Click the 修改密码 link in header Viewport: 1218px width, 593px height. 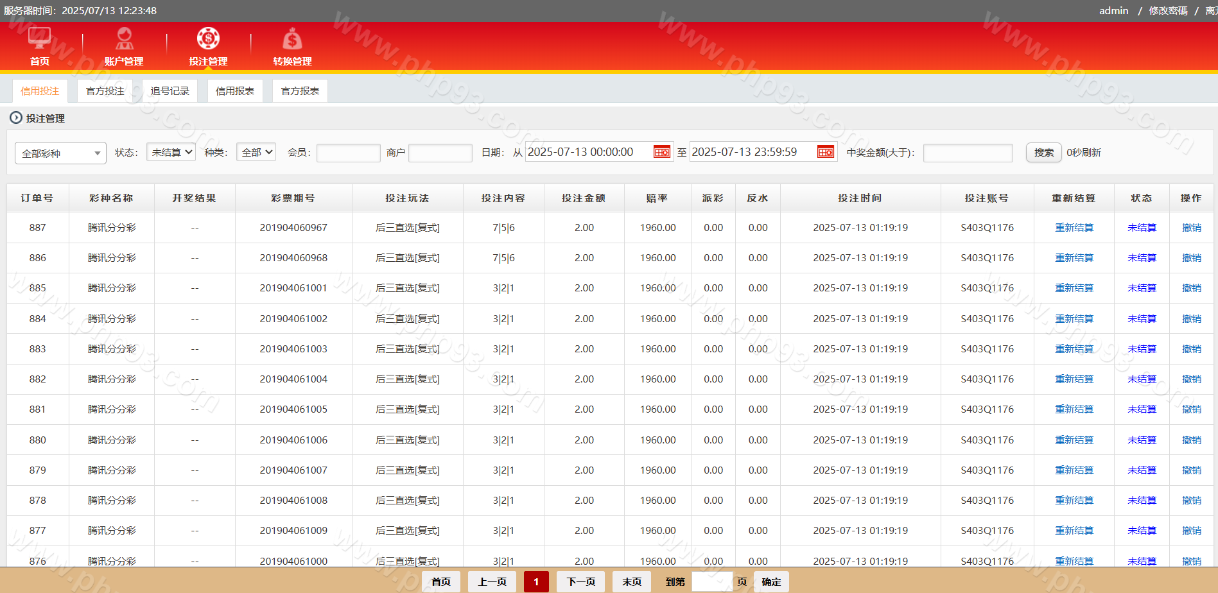1168,11
